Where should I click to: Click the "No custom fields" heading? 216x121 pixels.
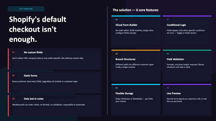coord(33,52)
